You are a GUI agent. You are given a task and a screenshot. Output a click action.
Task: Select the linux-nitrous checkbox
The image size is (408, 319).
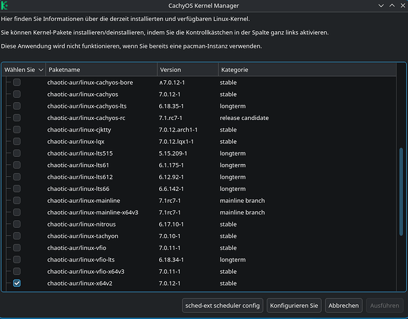pyautogui.click(x=17, y=224)
